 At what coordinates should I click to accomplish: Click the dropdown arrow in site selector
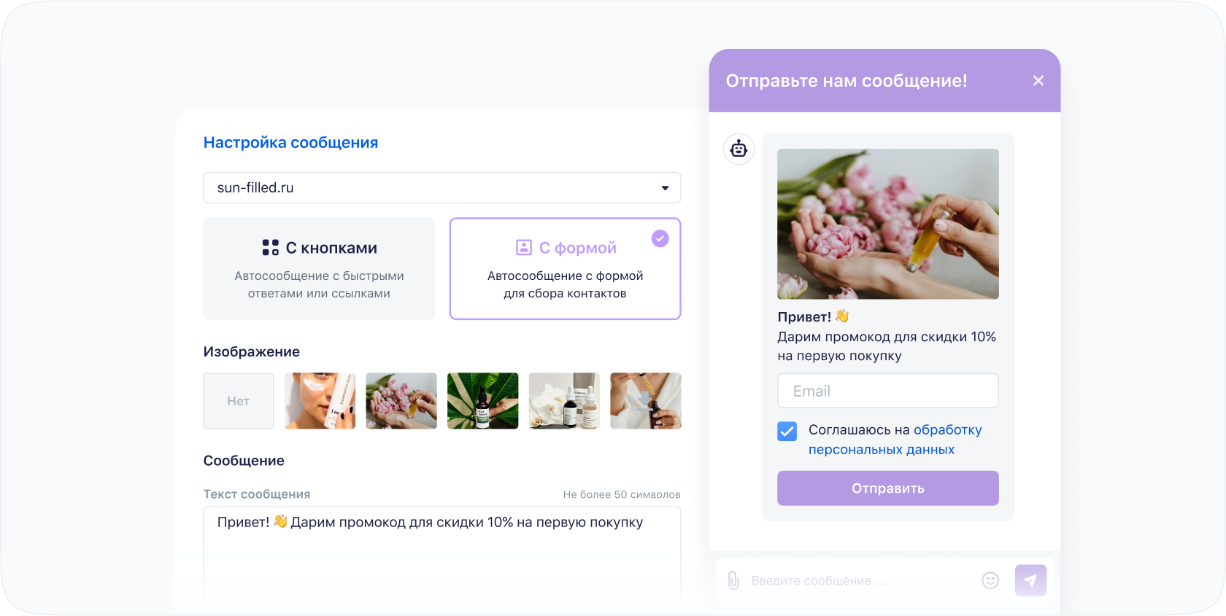665,188
